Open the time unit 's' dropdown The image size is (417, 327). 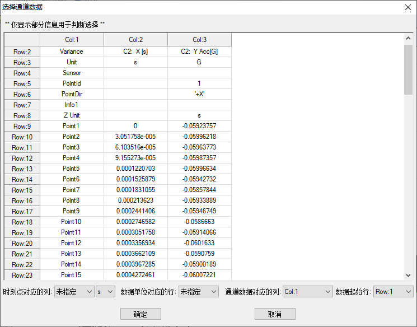(x=105, y=292)
